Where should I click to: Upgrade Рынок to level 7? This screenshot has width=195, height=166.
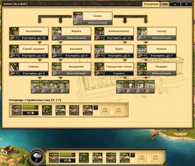click(x=161, y=55)
